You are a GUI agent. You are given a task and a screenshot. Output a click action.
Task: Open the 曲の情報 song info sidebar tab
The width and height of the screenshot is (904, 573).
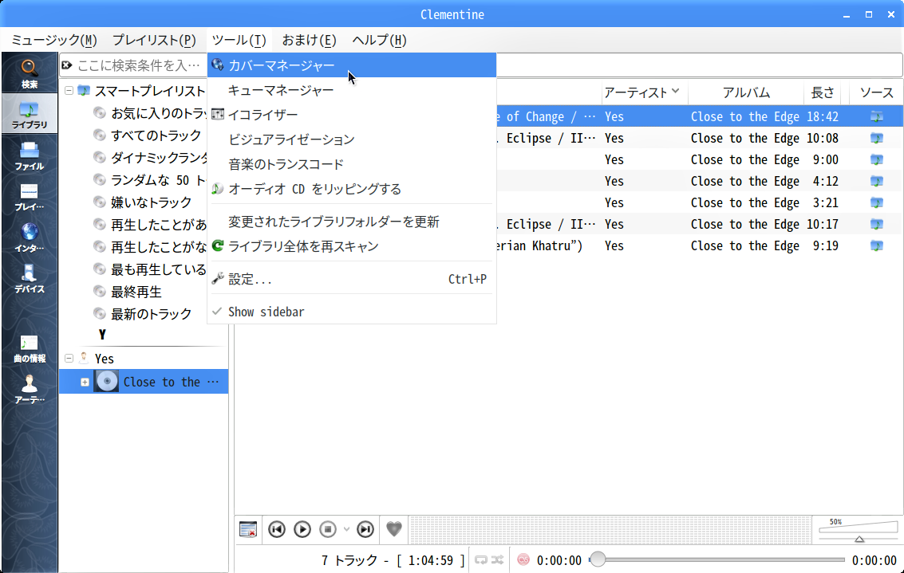pos(30,349)
